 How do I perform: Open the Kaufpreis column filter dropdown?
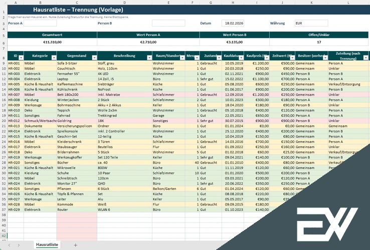tap(267, 57)
